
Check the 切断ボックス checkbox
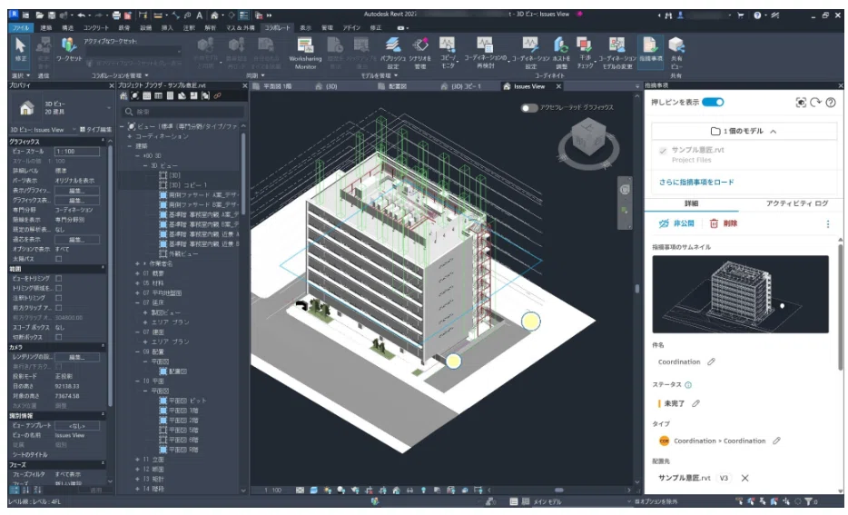click(x=58, y=337)
